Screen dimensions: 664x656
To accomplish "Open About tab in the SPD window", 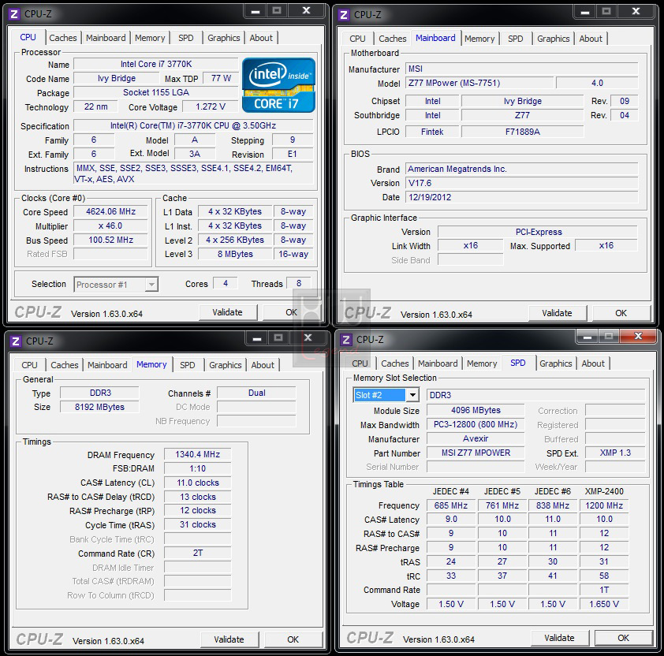I will (x=593, y=363).
